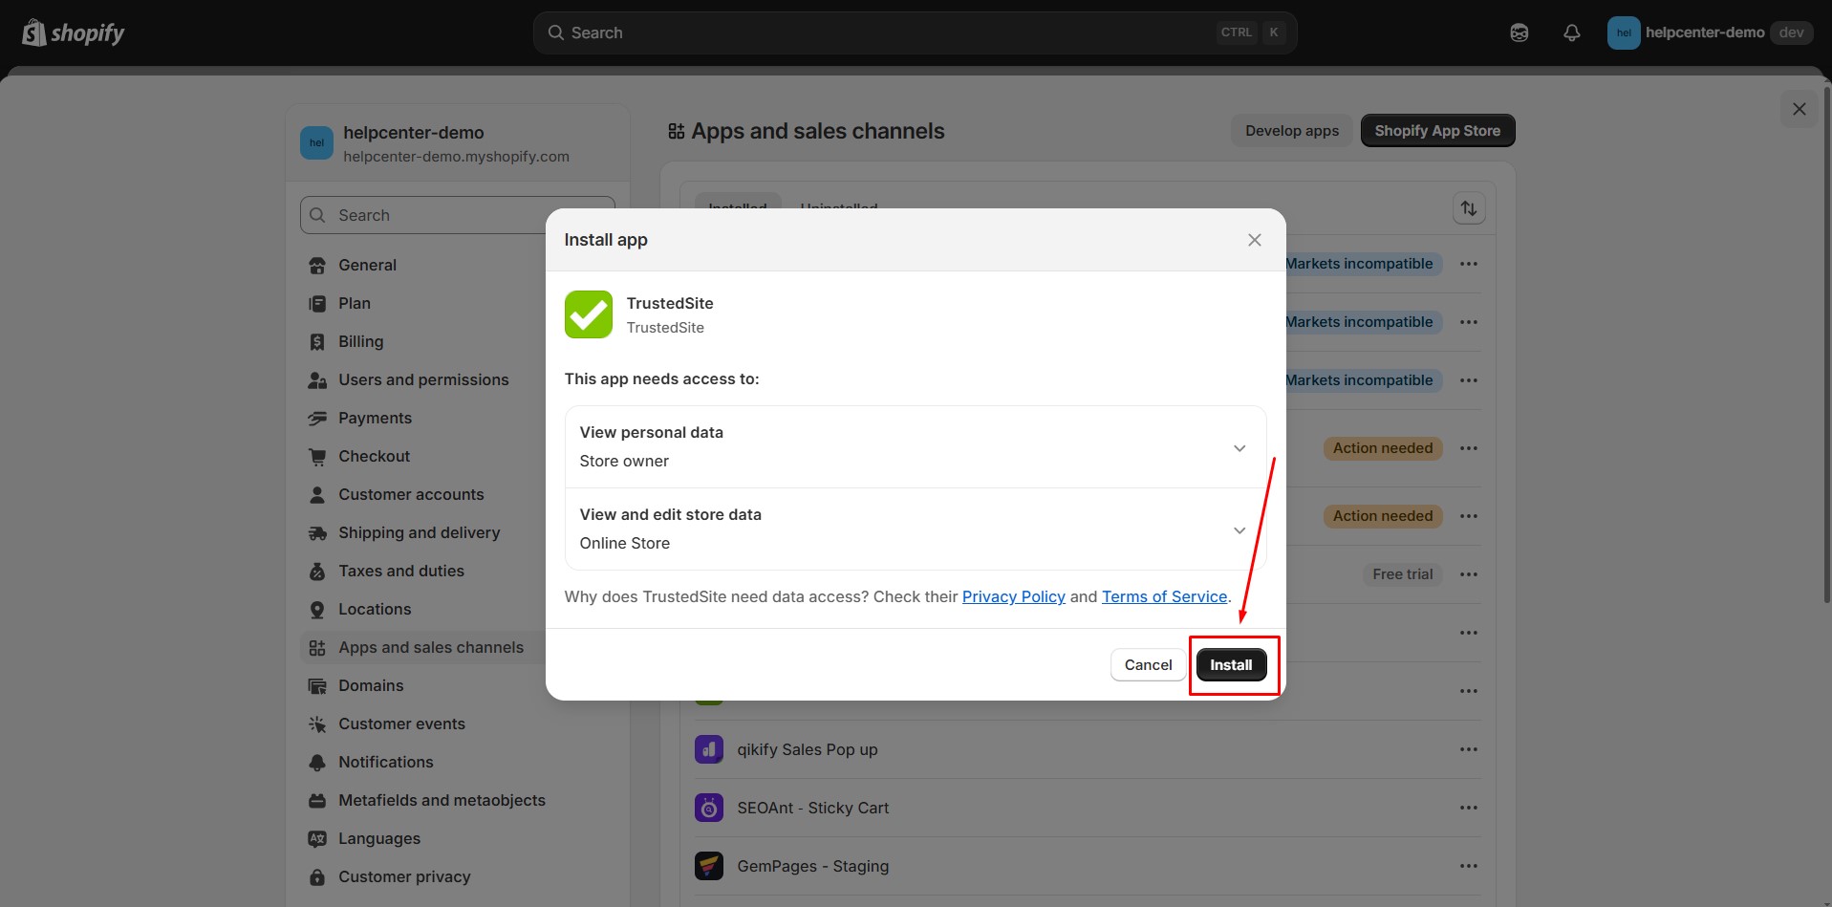Click the sort arrows icon in apps list
1832x907 pixels.
pos(1468,208)
